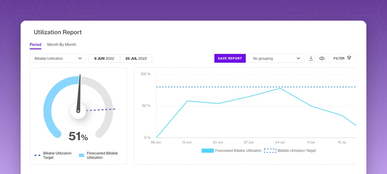
Task: Click the 04 Jul peak on chart line
Action: tap(280, 88)
